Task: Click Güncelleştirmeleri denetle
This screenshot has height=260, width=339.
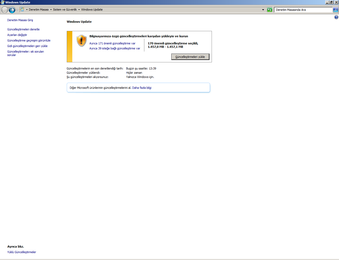Action: pyautogui.click(x=23, y=29)
